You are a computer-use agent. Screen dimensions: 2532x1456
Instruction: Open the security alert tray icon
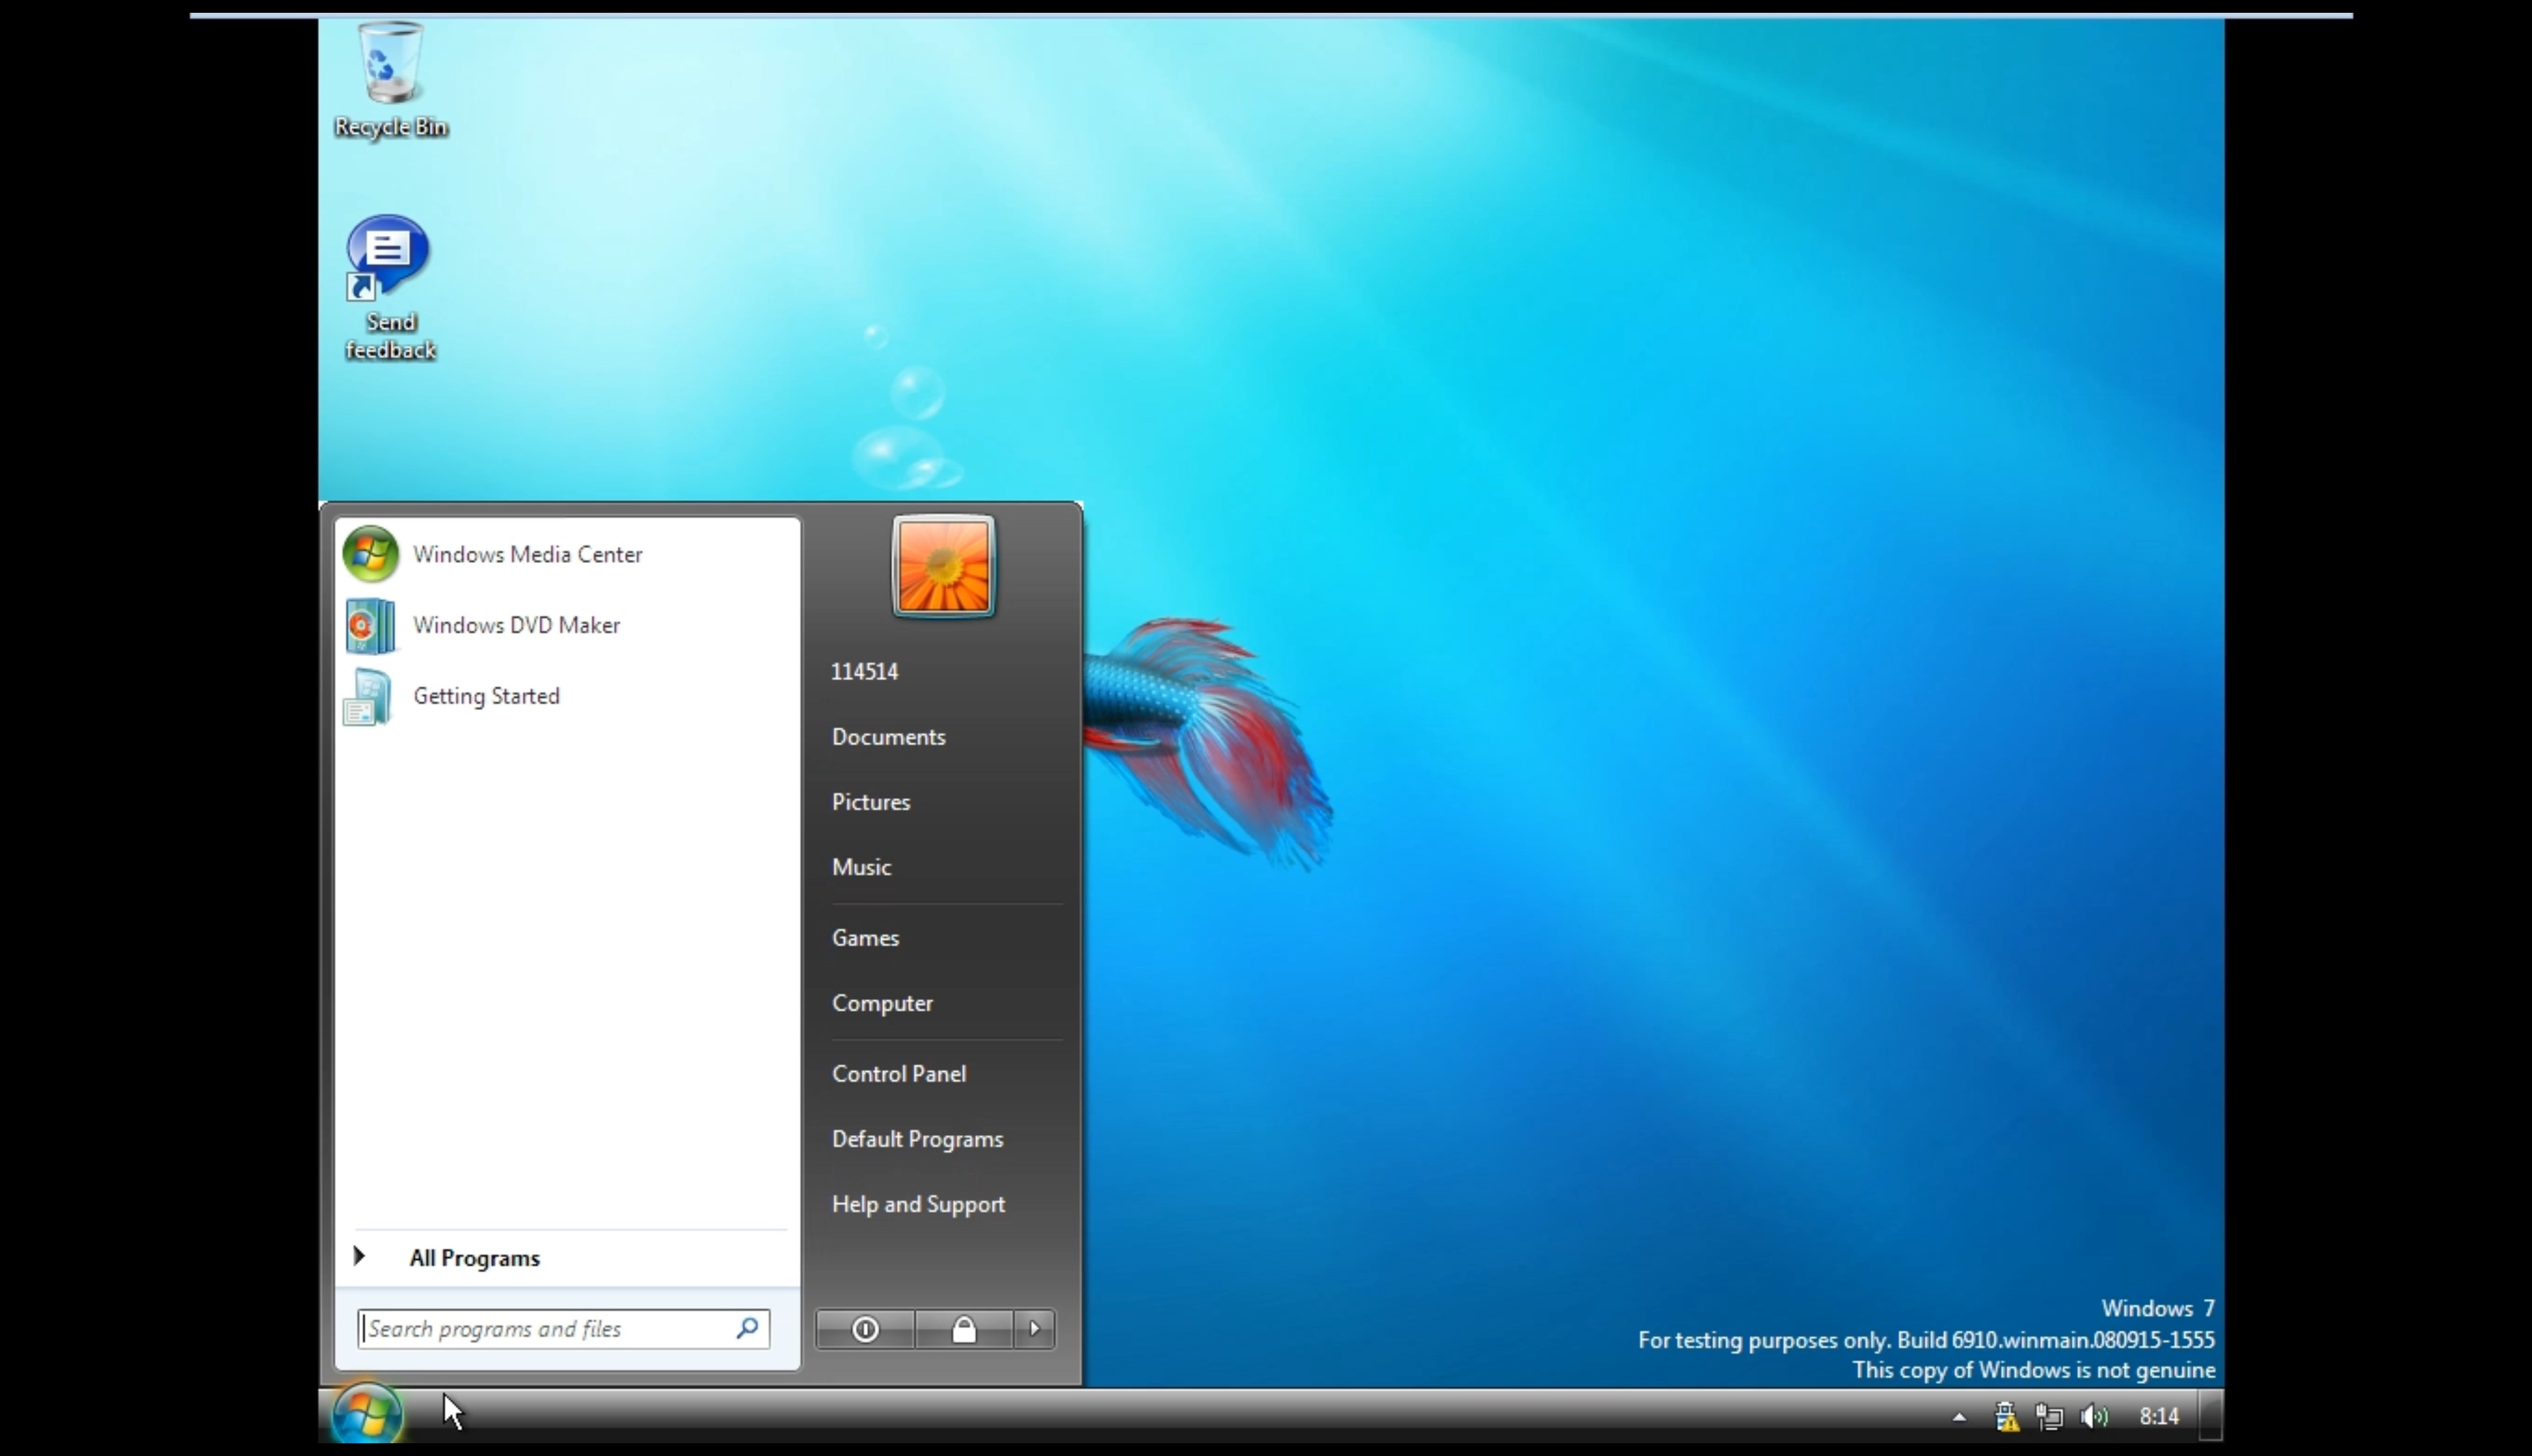2006,1417
